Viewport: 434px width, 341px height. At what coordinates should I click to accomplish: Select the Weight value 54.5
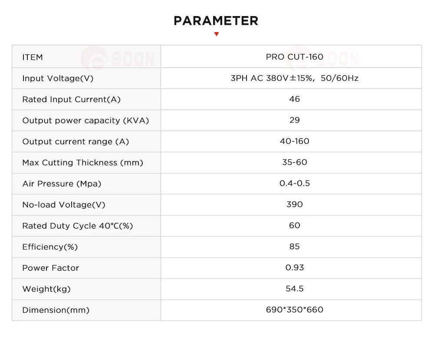pos(295,288)
